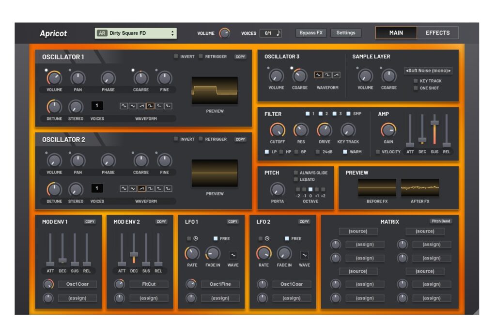Click the LFO 1 wave shape icon

(233, 255)
